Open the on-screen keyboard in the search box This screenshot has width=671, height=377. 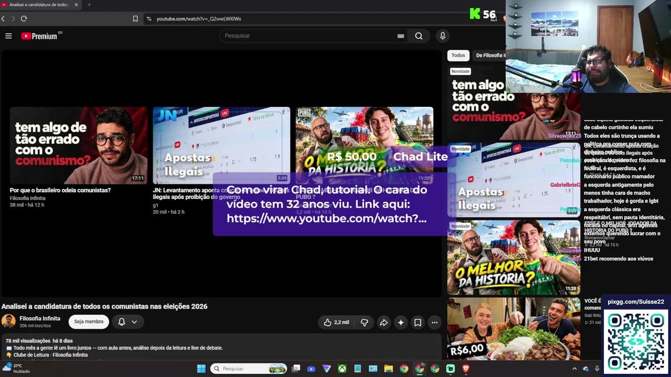[401, 36]
